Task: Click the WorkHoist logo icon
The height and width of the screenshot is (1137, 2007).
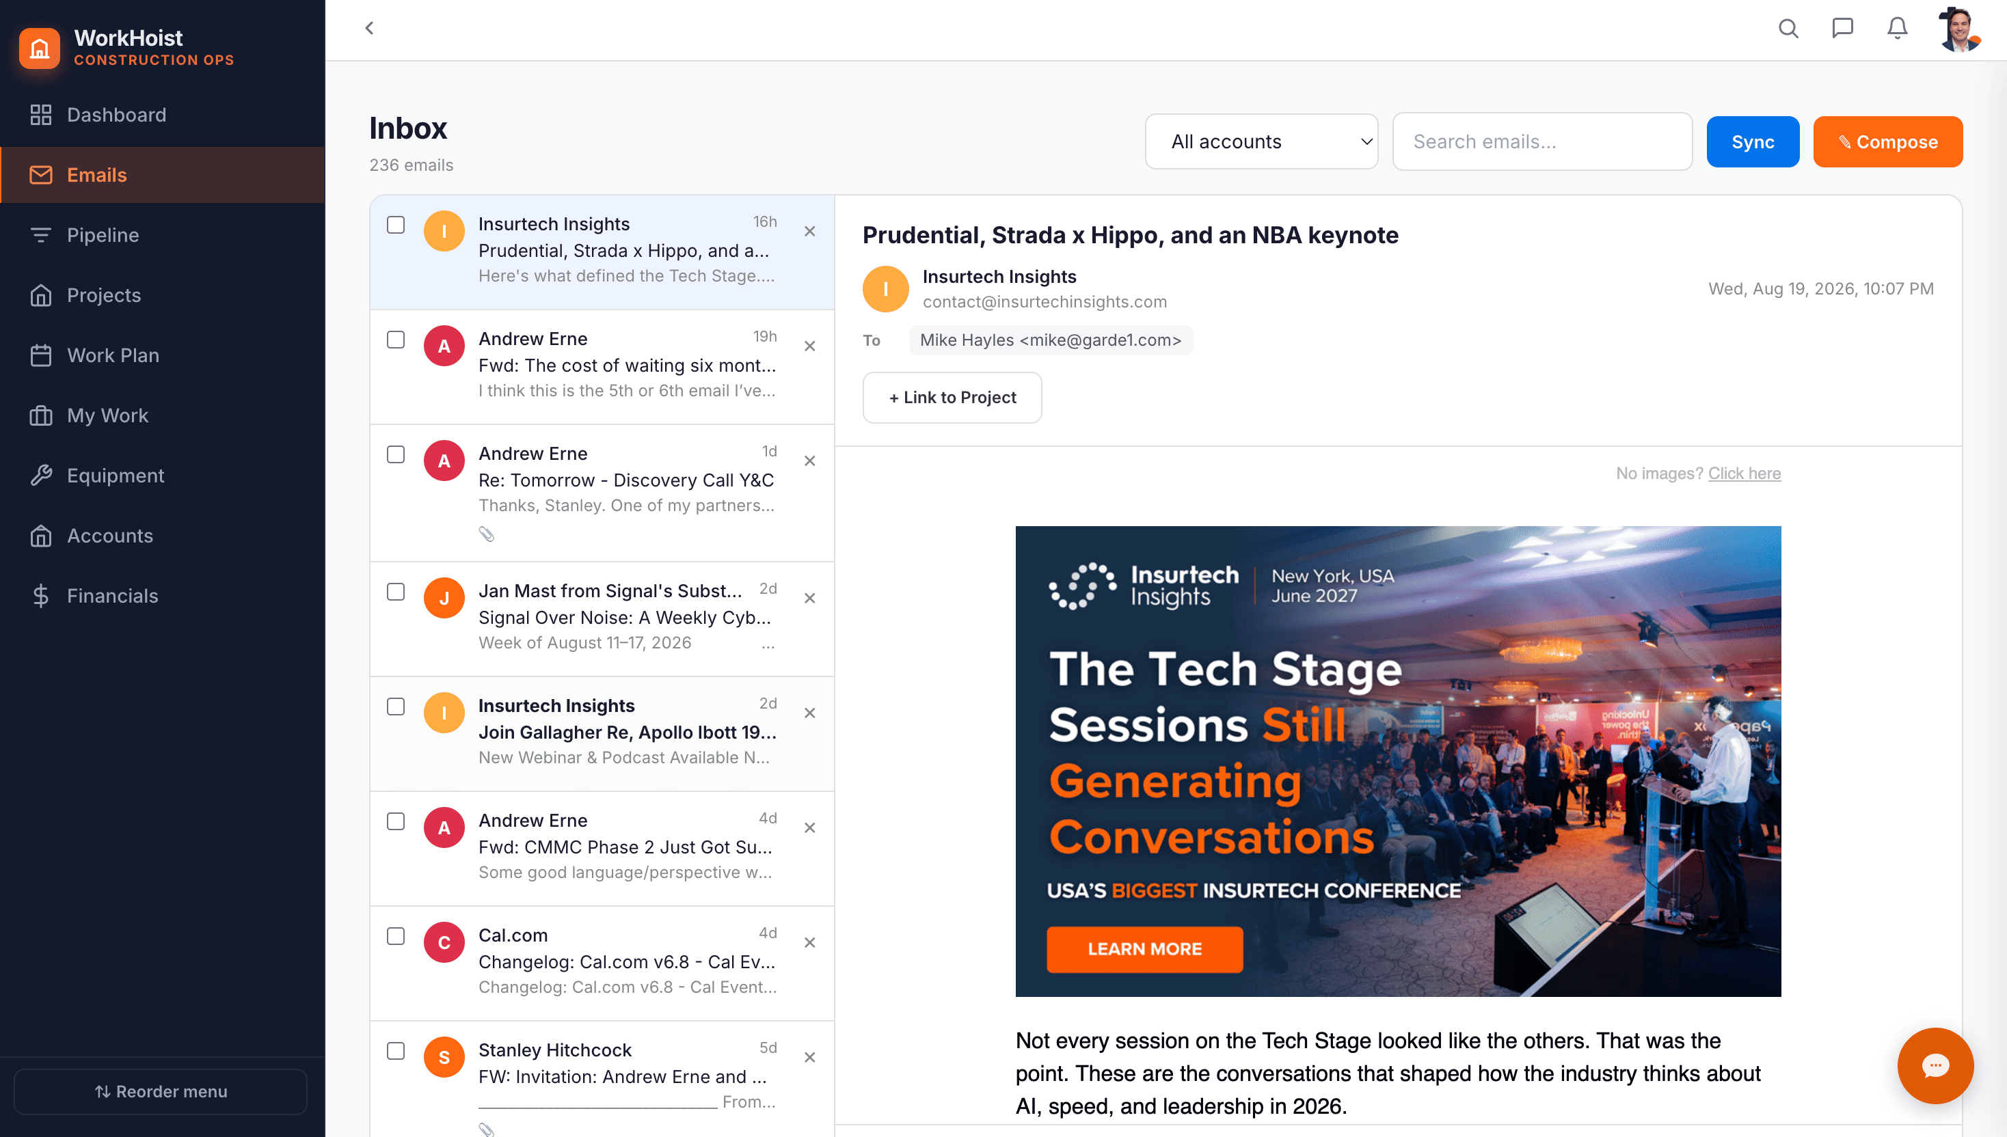Action: pyautogui.click(x=40, y=49)
